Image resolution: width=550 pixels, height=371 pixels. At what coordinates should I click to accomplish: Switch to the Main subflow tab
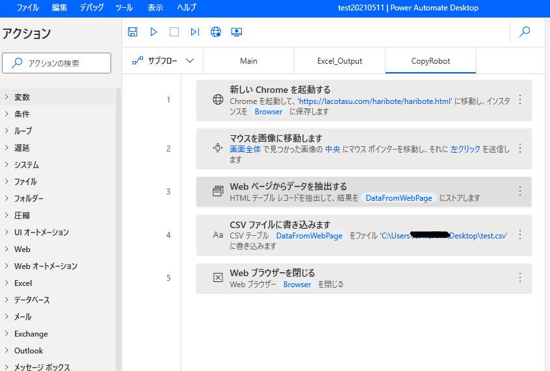click(x=248, y=61)
